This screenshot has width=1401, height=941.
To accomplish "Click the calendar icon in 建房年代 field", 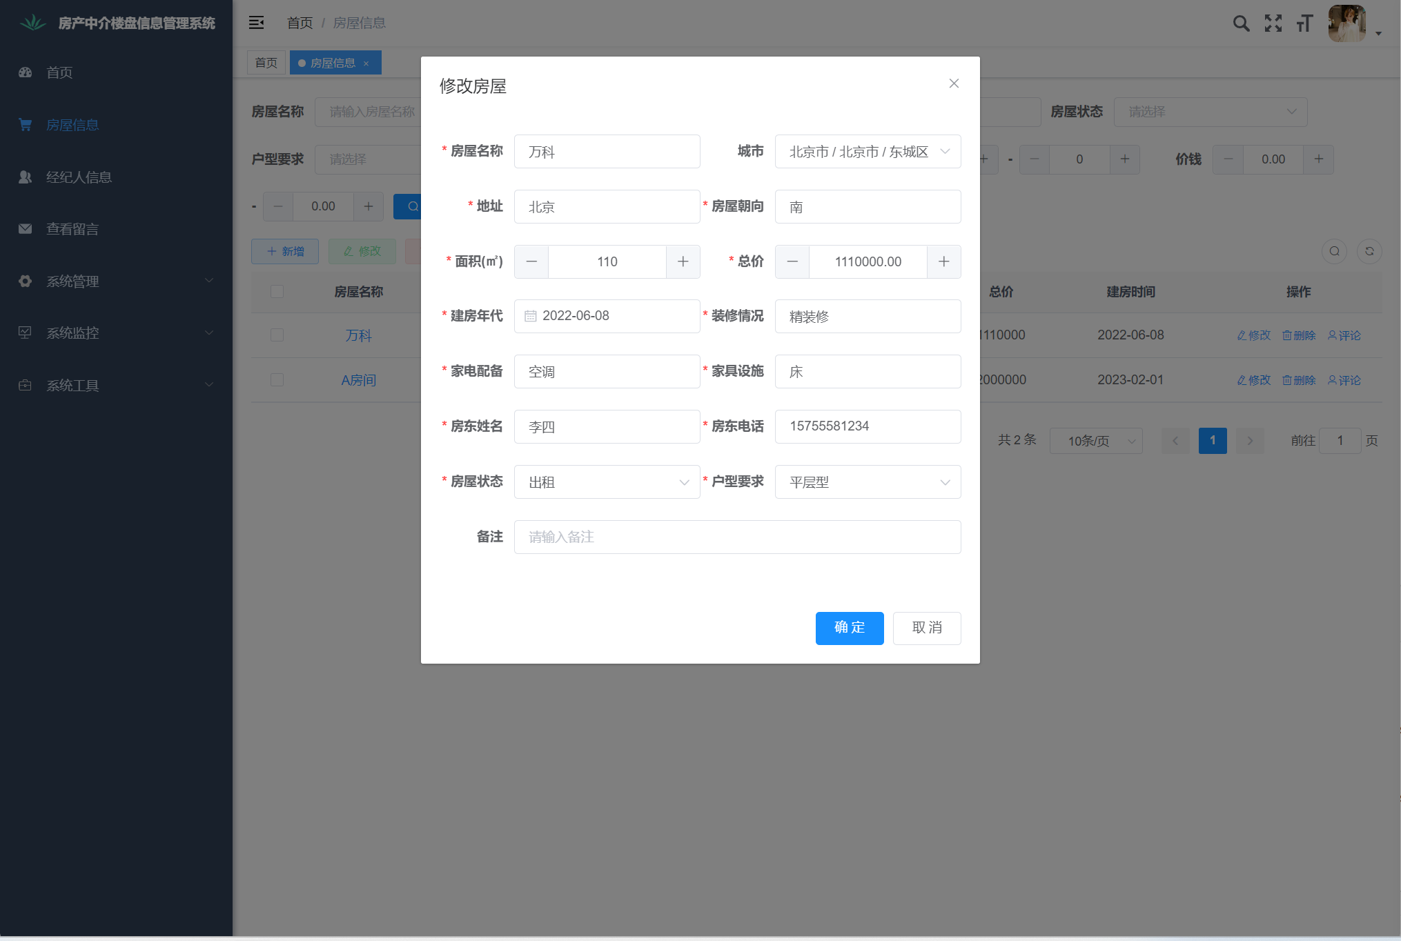I will (x=530, y=316).
